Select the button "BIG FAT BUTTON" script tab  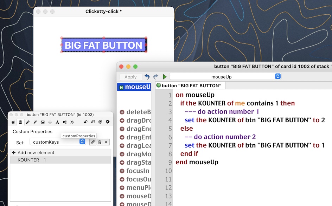tap(190, 85)
